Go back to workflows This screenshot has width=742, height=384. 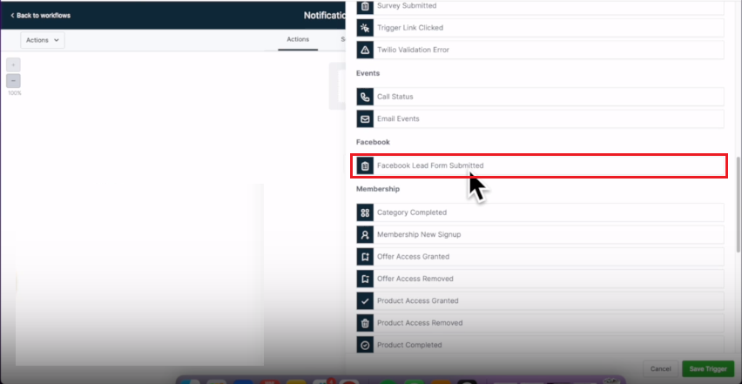(x=40, y=16)
